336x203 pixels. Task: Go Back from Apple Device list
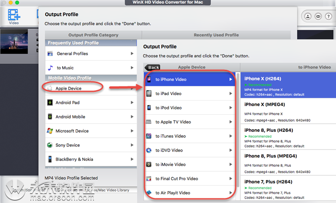(x=152, y=68)
